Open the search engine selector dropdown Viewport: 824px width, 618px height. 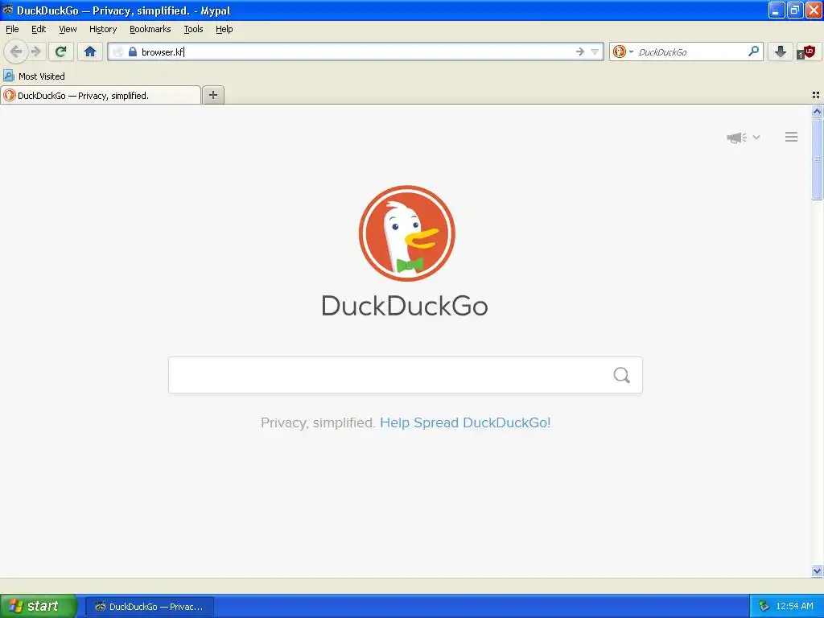624,51
